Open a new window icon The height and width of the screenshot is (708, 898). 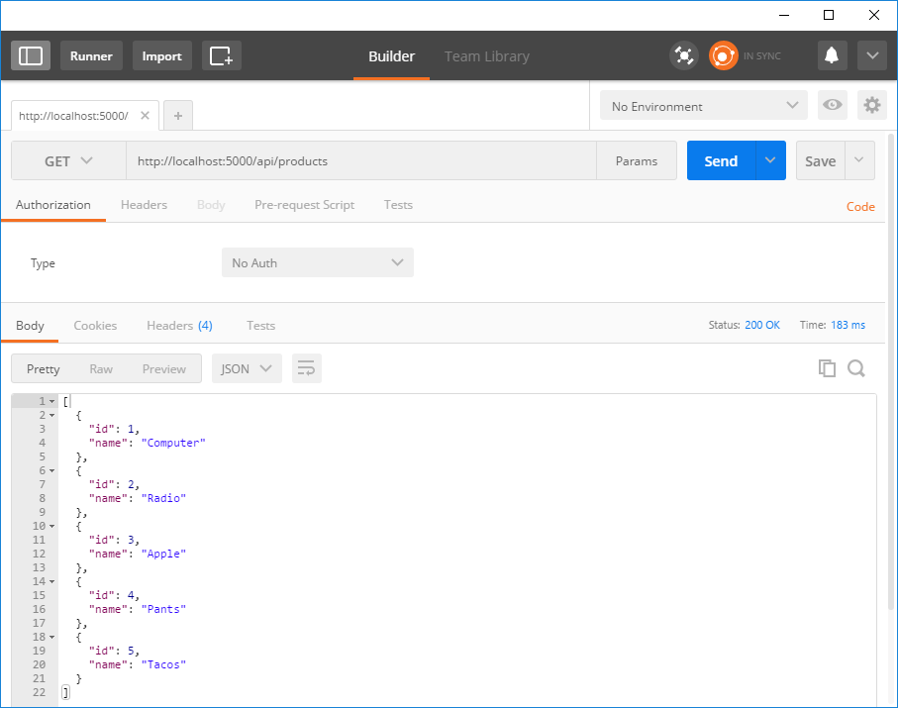[x=221, y=55]
